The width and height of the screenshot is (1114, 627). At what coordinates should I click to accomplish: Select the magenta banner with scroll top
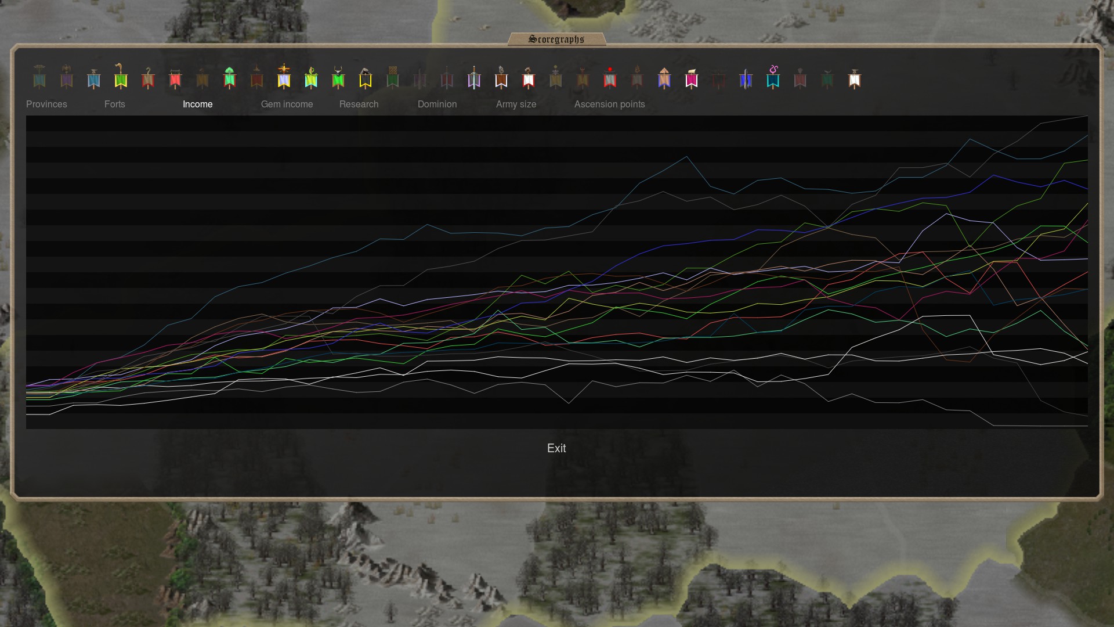click(x=692, y=78)
